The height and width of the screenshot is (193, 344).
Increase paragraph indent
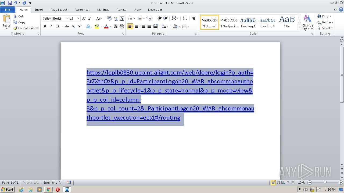166,18
